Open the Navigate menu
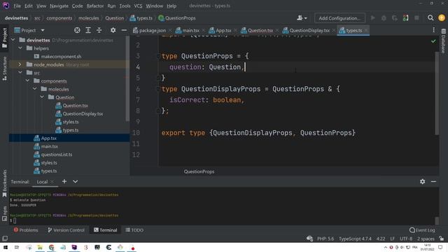The height and width of the screenshot is (252, 448). [59, 6]
